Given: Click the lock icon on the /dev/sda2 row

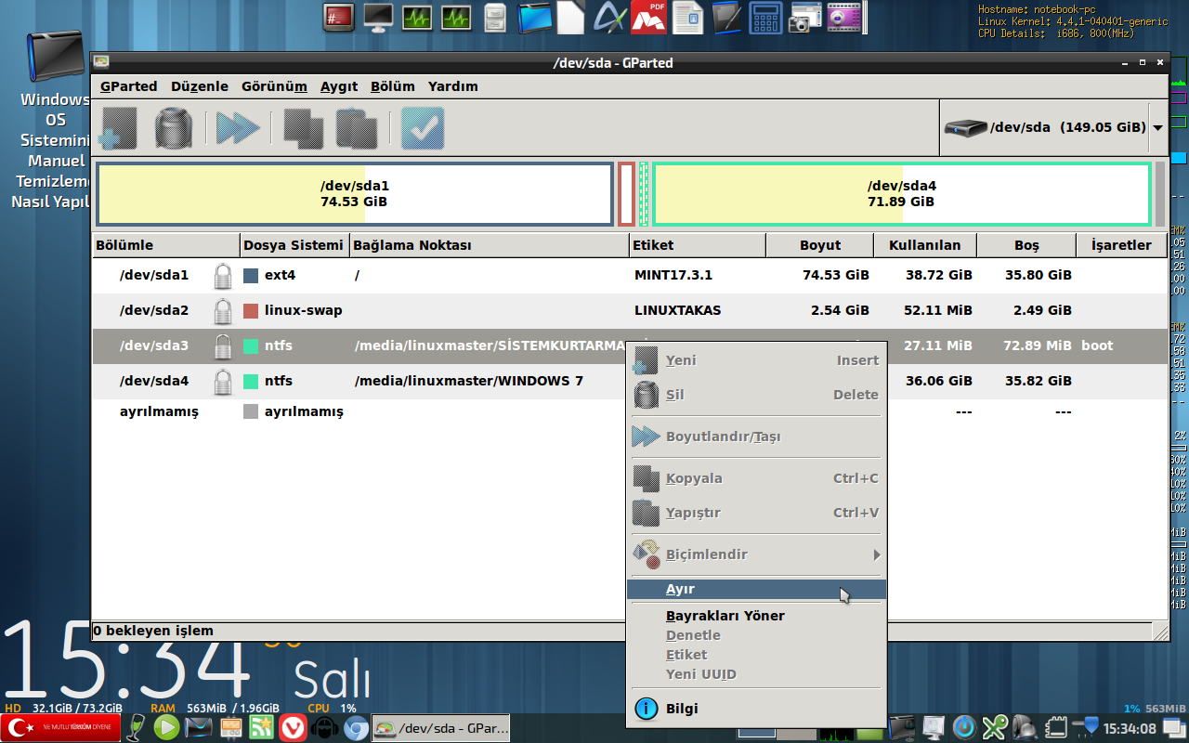Looking at the screenshot, I should tap(223, 311).
